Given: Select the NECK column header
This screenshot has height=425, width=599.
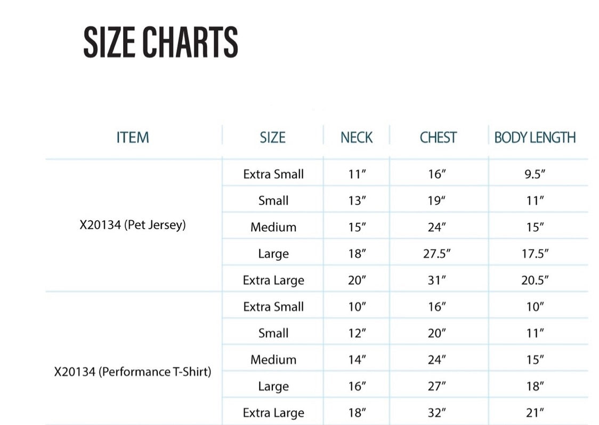Looking at the screenshot, I should [357, 138].
